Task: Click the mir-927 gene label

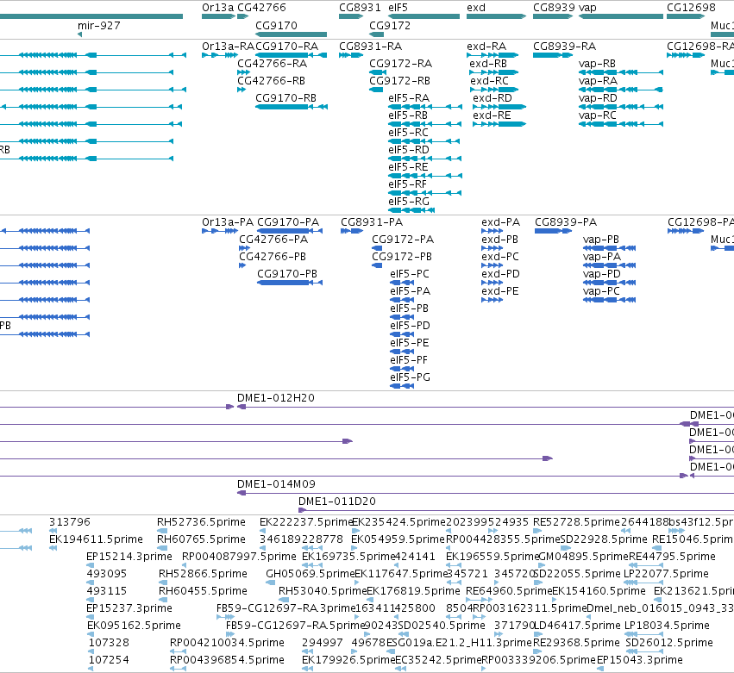Action: [99, 26]
